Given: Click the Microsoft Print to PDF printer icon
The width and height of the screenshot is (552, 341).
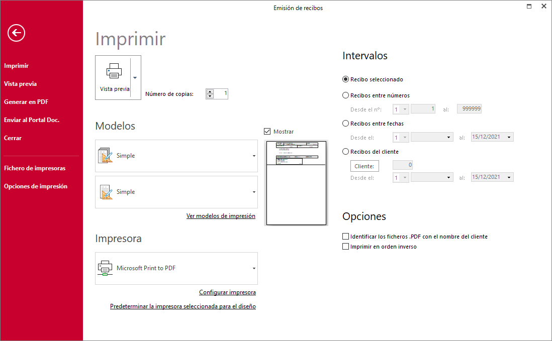Looking at the screenshot, I should (105, 268).
